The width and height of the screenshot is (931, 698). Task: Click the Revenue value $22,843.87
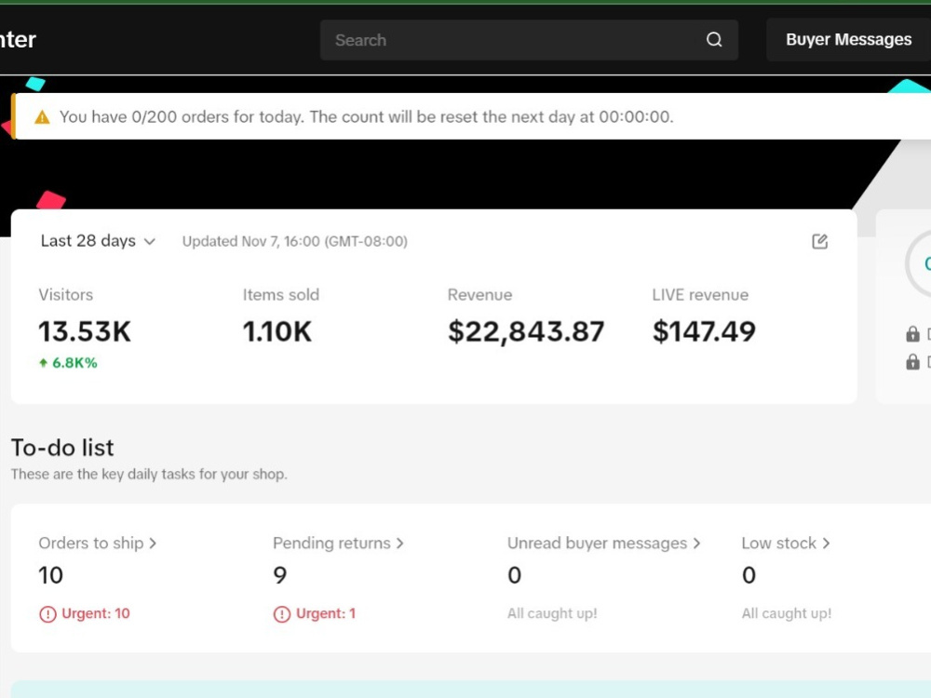[x=526, y=331]
